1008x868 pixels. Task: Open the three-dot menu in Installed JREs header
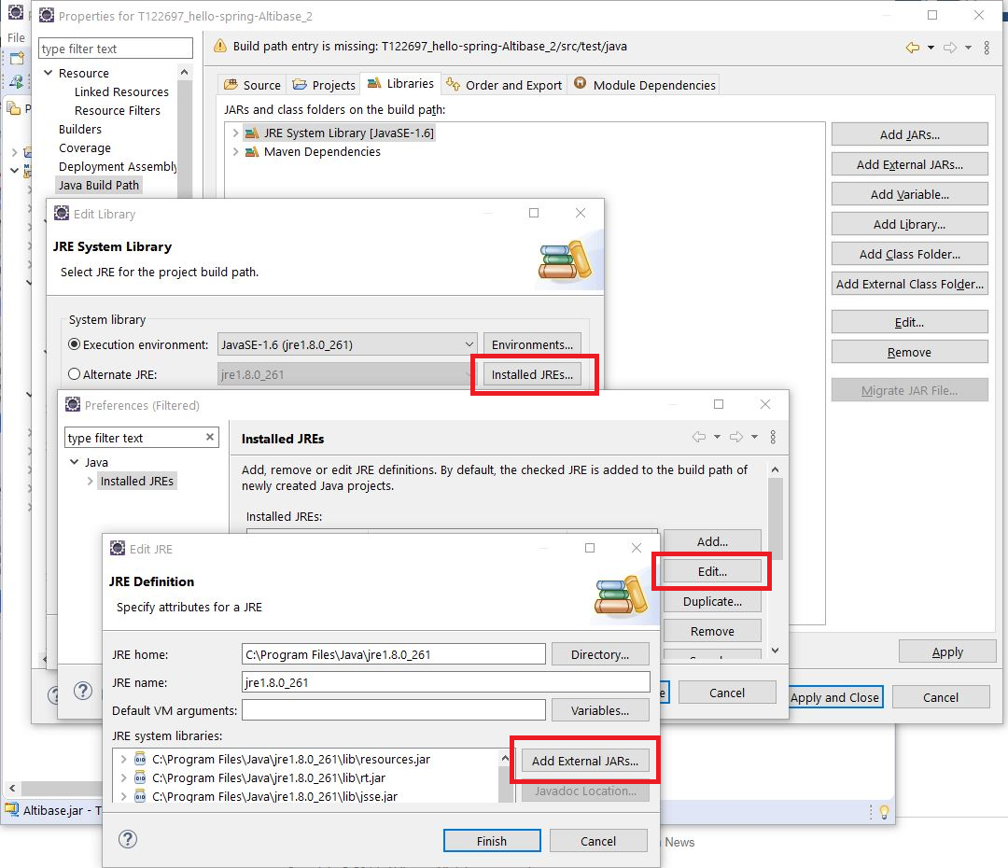click(773, 437)
